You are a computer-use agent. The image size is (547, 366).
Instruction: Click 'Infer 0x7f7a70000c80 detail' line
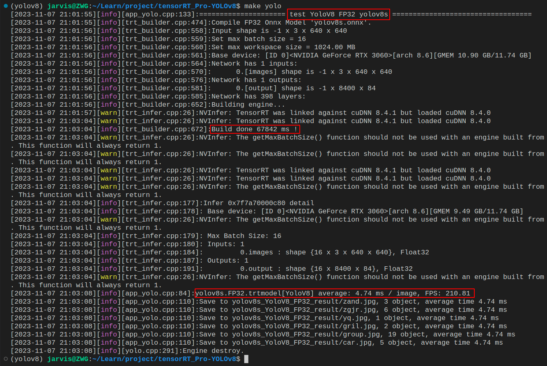coord(162,203)
